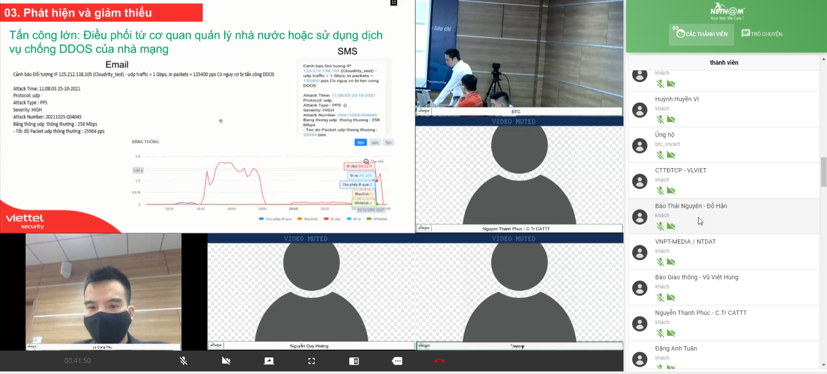The height and width of the screenshot is (374, 827).
Task: Toggle the camera button in bottom toolbar
Action: 226,361
